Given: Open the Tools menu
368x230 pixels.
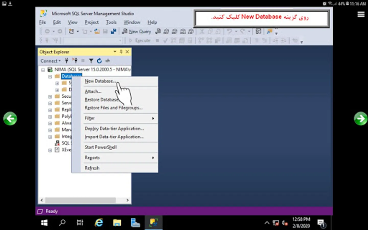Looking at the screenshot, I should pos(111,22).
